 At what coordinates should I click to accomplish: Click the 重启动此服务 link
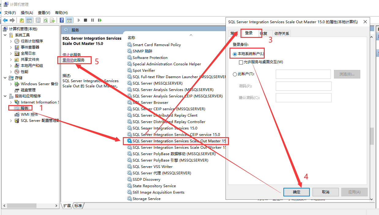tap(74, 60)
